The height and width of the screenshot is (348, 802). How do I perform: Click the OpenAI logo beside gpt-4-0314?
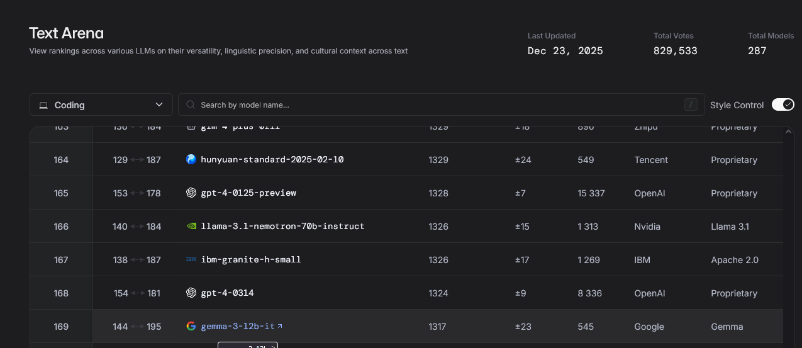click(191, 293)
